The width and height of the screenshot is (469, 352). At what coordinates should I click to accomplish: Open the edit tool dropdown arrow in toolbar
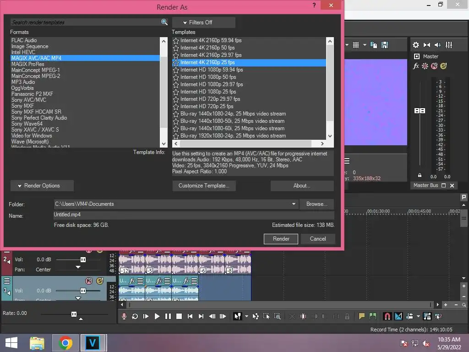246,316
